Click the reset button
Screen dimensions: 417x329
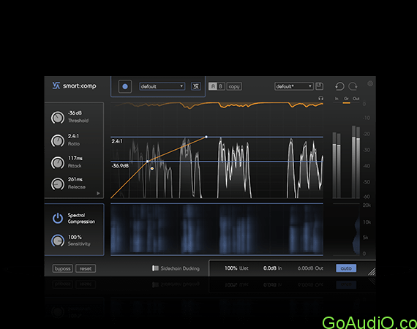(x=86, y=268)
